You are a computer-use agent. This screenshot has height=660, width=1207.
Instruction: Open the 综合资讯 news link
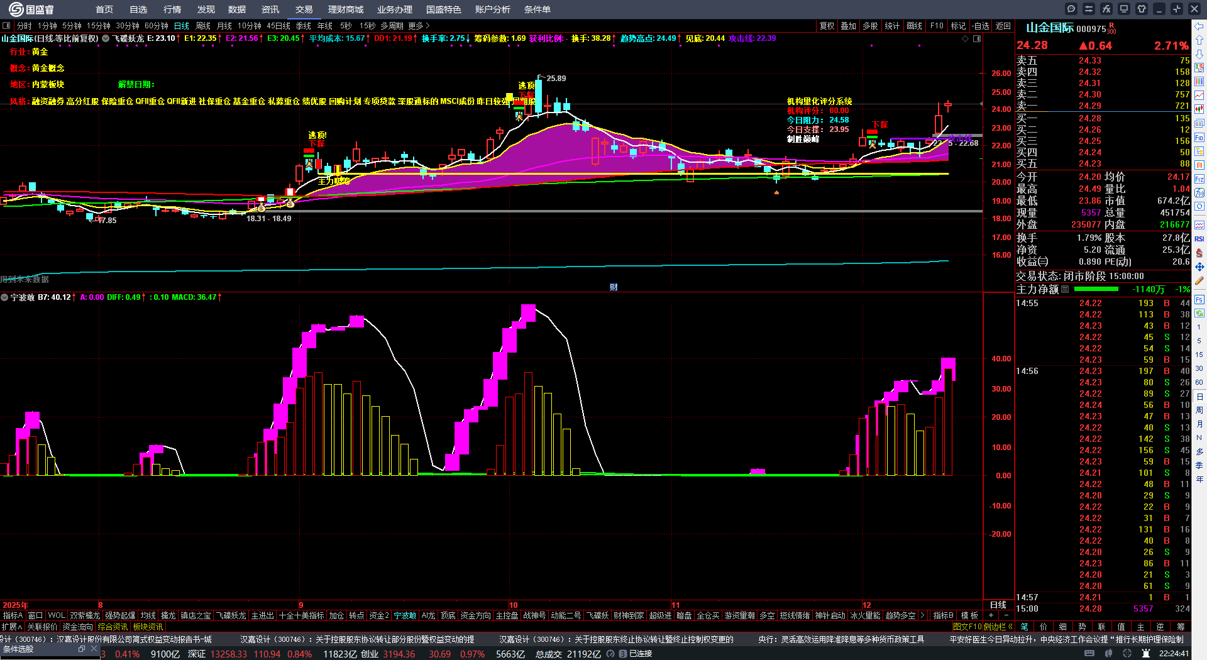(113, 627)
